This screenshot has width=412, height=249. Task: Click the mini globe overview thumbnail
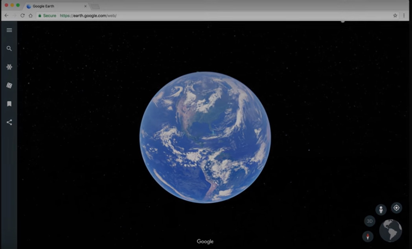pyautogui.click(x=390, y=230)
